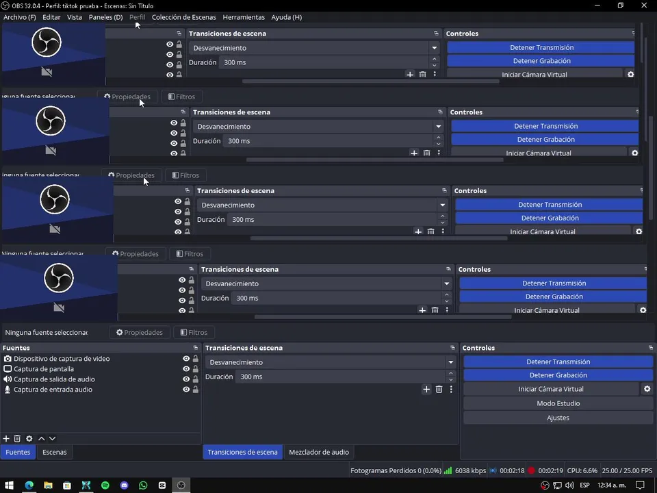Move source down with the Fuentes down arrow

[x=53, y=438]
